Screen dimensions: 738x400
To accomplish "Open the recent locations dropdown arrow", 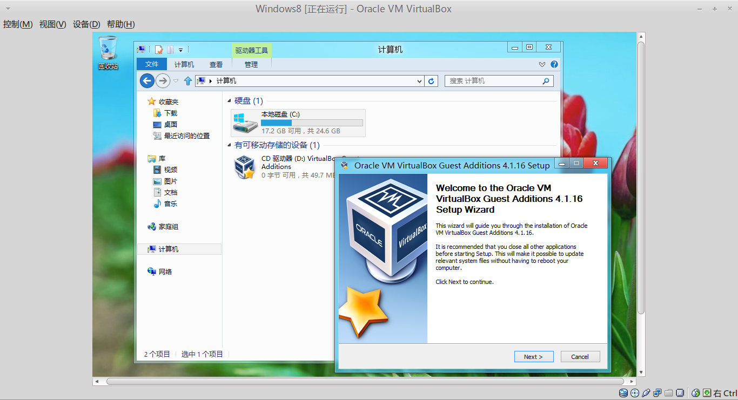I will point(176,81).
